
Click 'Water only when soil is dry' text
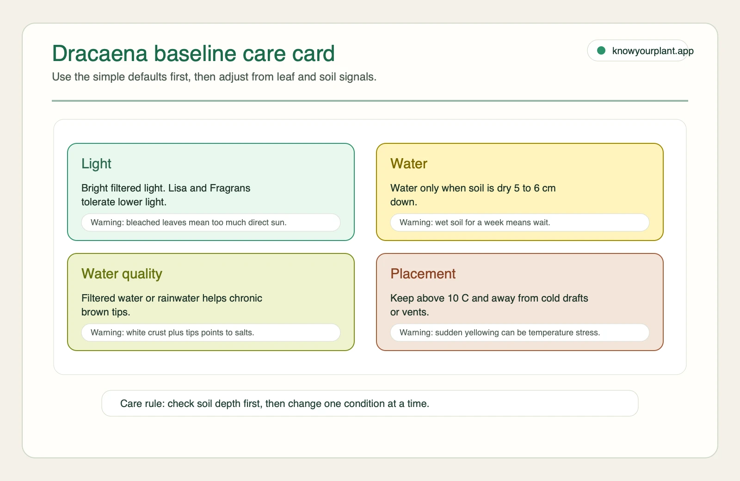pyautogui.click(x=473, y=195)
